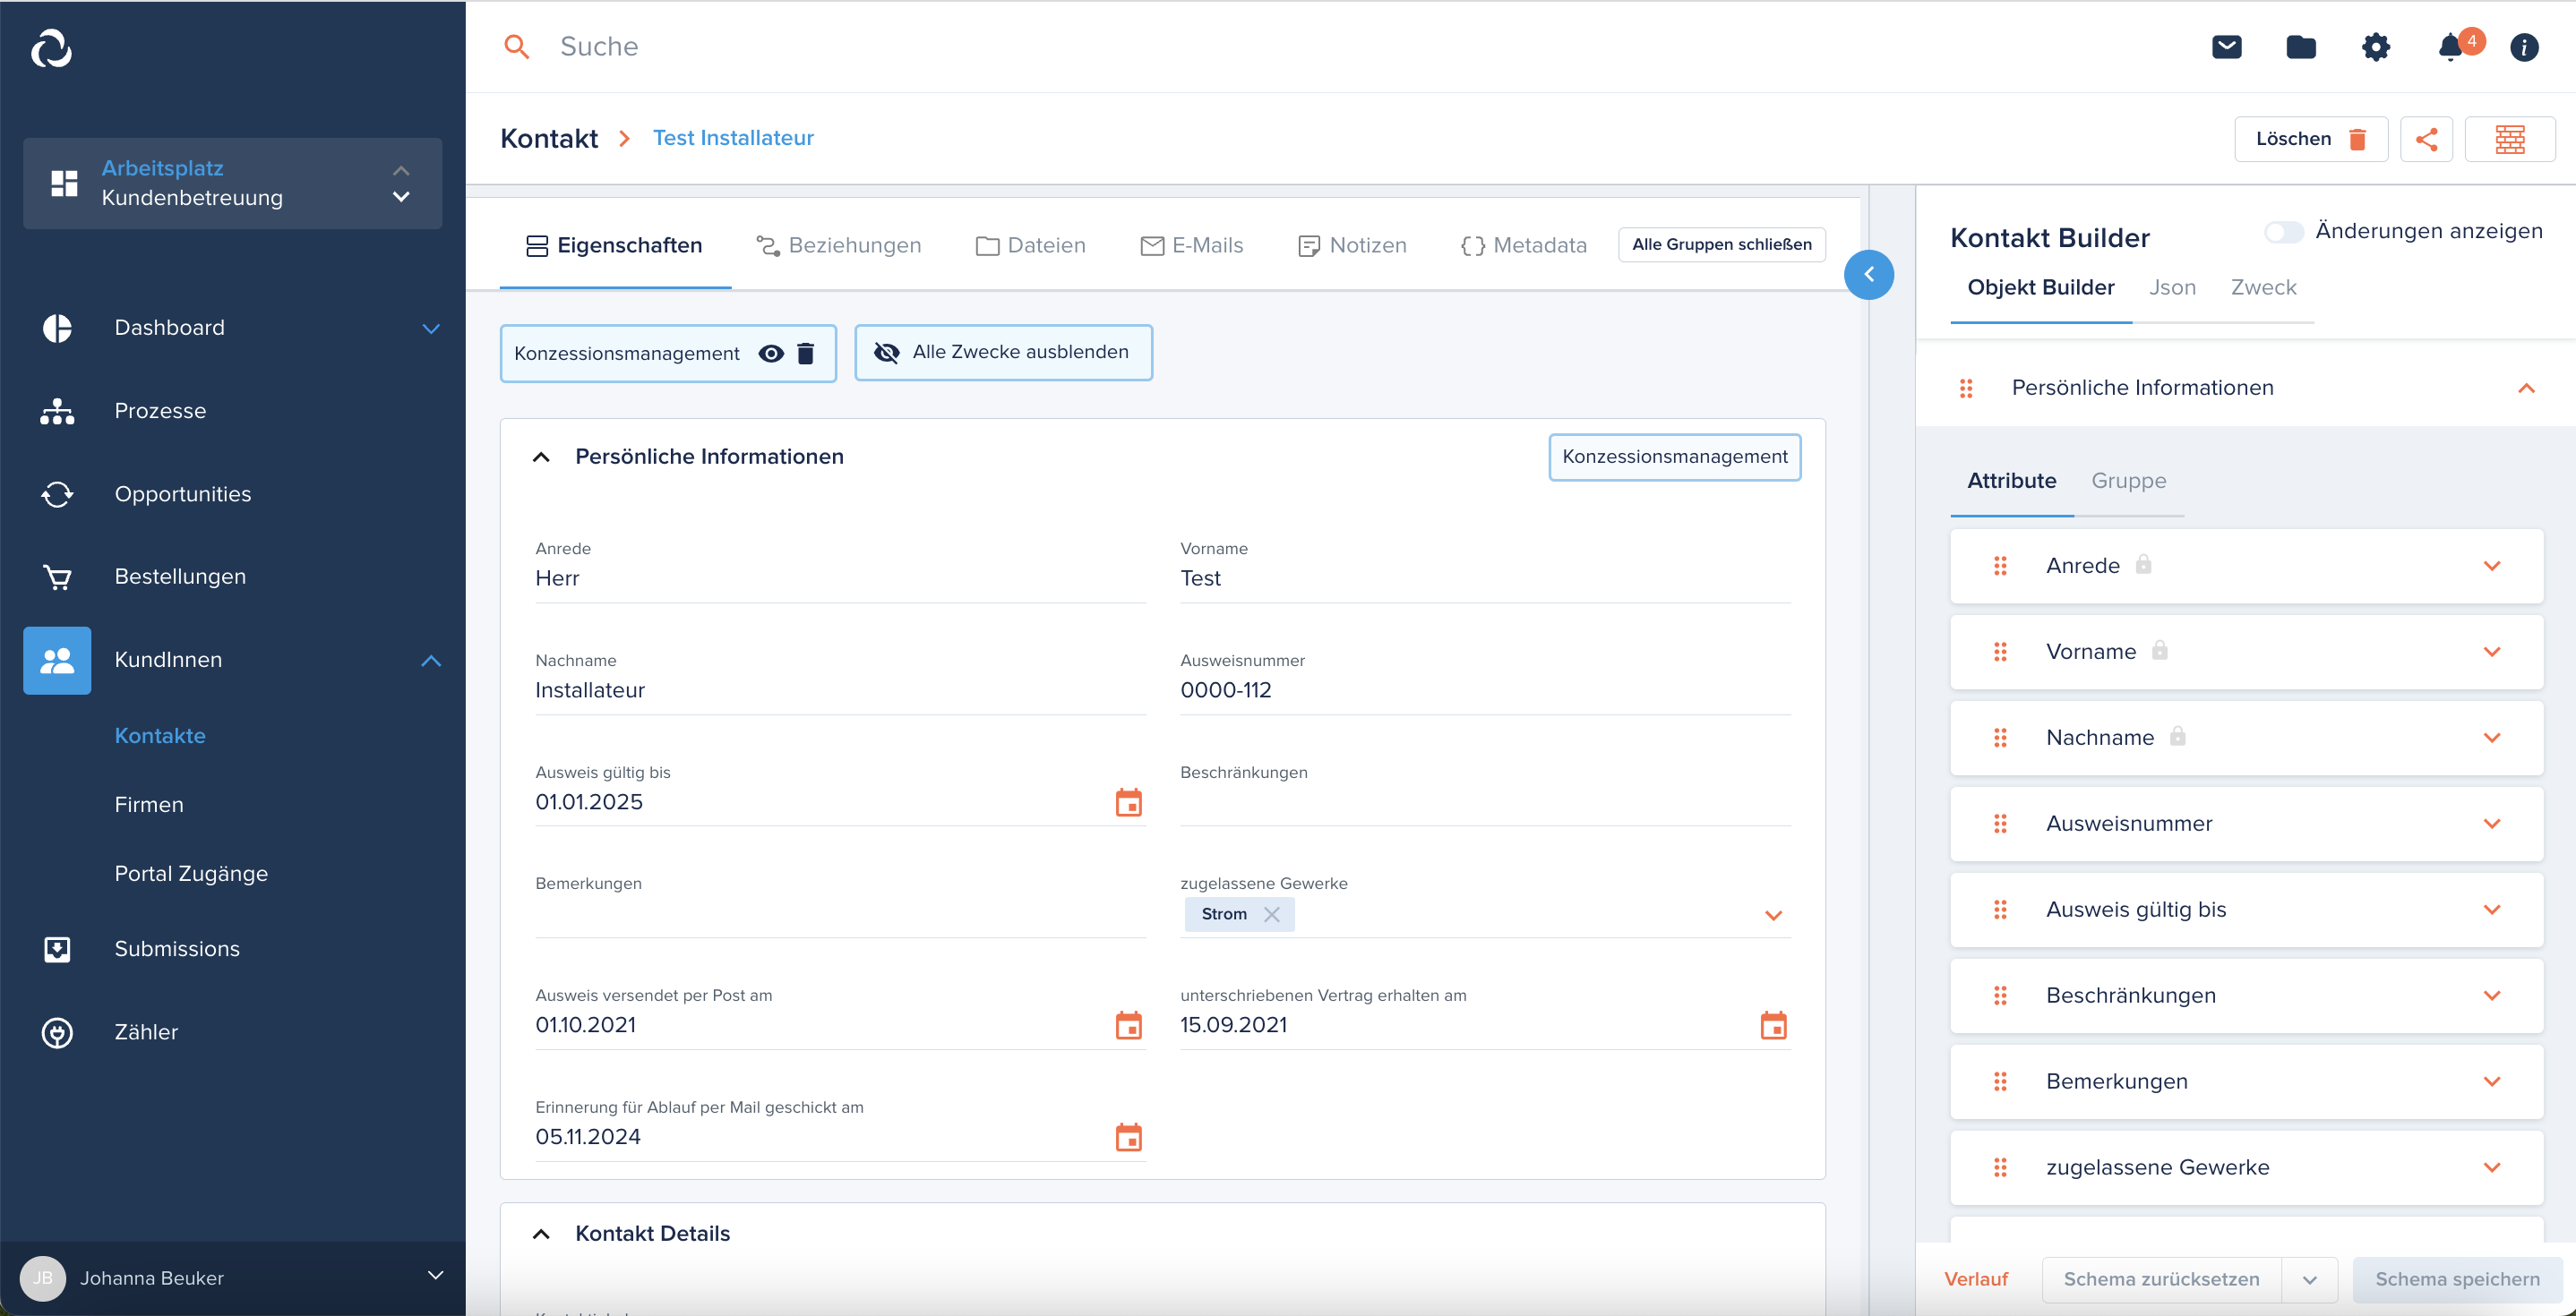Open Prozesse in sidebar

coord(160,411)
